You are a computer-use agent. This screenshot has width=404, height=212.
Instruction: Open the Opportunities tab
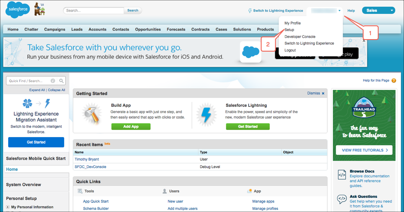[148, 29]
